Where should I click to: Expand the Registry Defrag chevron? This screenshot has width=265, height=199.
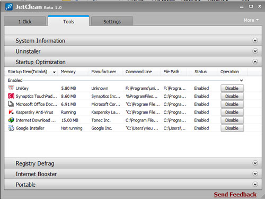pyautogui.click(x=255, y=163)
